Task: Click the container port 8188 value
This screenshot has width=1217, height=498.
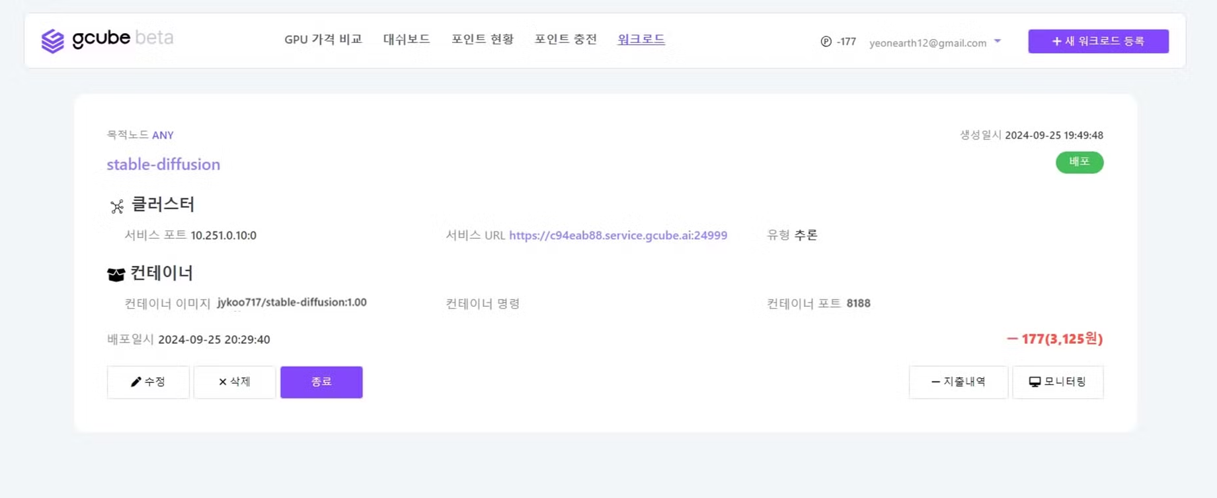Action: tap(858, 303)
